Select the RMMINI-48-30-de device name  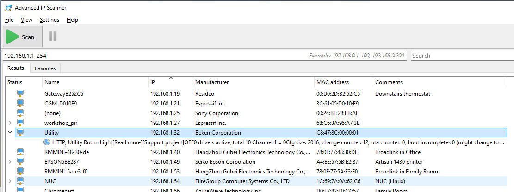[67, 152]
